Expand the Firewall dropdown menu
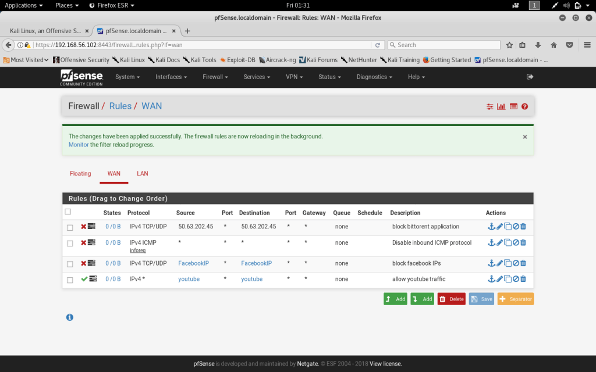Image resolution: width=596 pixels, height=372 pixels. pos(215,77)
